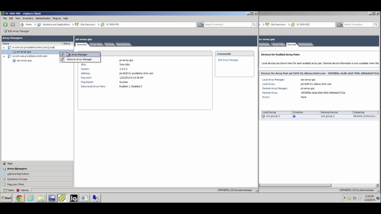Switch to Array Pairs tab in the VC-SRM-SEC window
Image resolution: width=381 pixels, height=214 pixels.
click(278, 45)
